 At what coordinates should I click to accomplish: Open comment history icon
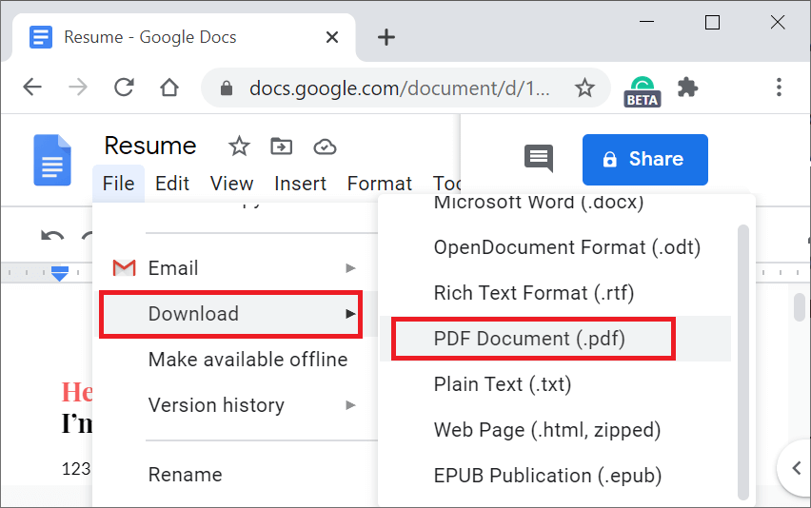coord(539,159)
